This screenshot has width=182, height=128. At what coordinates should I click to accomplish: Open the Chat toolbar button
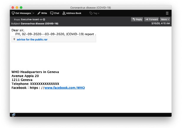tap(55, 13)
